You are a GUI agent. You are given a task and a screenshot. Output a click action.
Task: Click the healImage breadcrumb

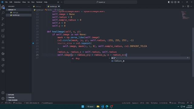tap(60, 10)
